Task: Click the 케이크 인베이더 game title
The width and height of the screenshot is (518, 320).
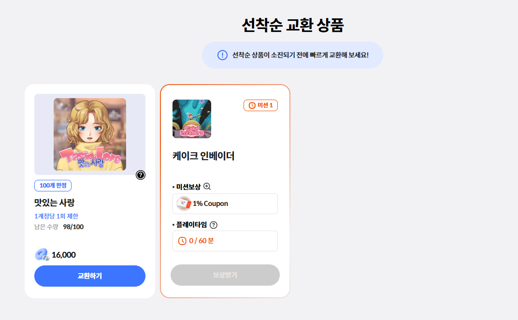Action: click(203, 156)
